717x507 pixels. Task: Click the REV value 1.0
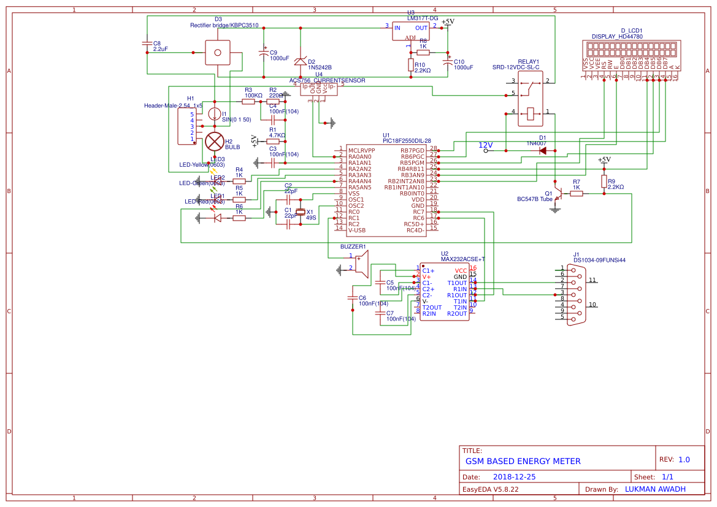tap(684, 460)
